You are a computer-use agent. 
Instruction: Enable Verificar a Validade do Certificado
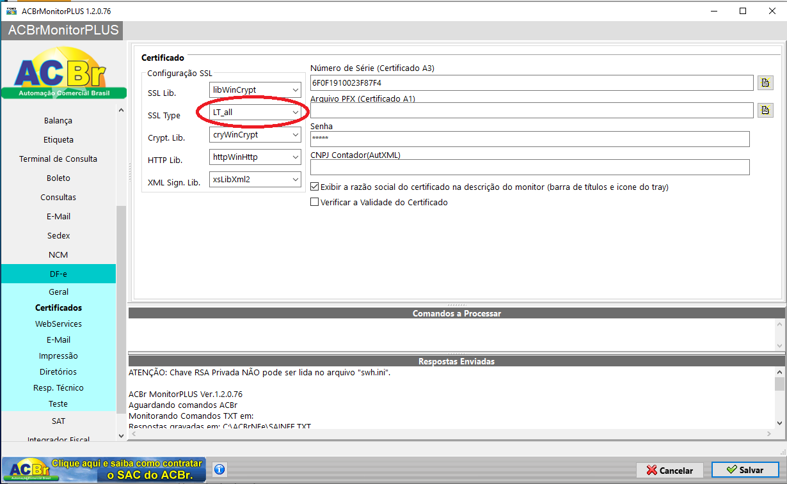[314, 202]
